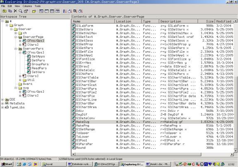Click the sort by size toolbar icon

pyautogui.click(x=75, y=11)
